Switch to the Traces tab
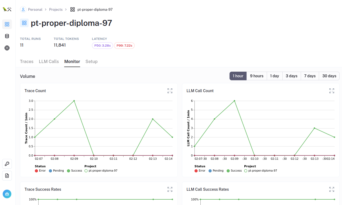342x205 pixels. 27,61
